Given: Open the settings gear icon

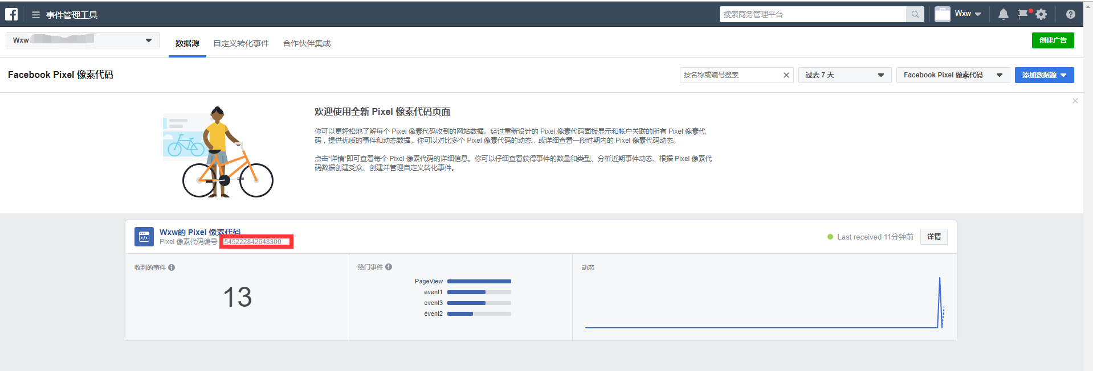Looking at the screenshot, I should tap(1041, 14).
